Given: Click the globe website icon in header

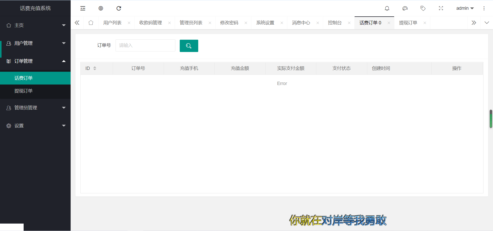Looking at the screenshot, I should [101, 8].
